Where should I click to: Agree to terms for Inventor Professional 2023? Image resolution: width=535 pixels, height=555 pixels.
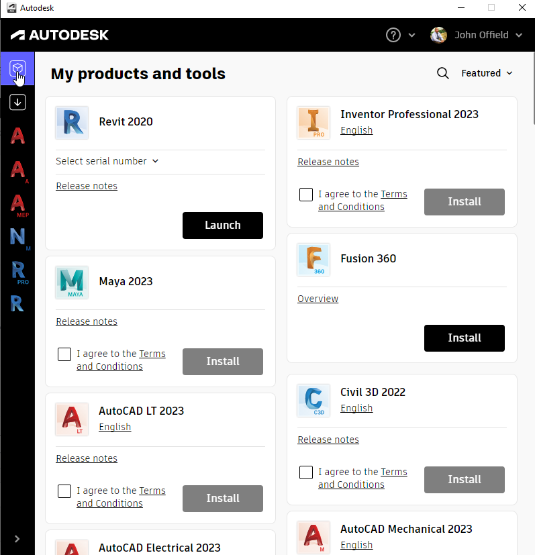coord(305,195)
